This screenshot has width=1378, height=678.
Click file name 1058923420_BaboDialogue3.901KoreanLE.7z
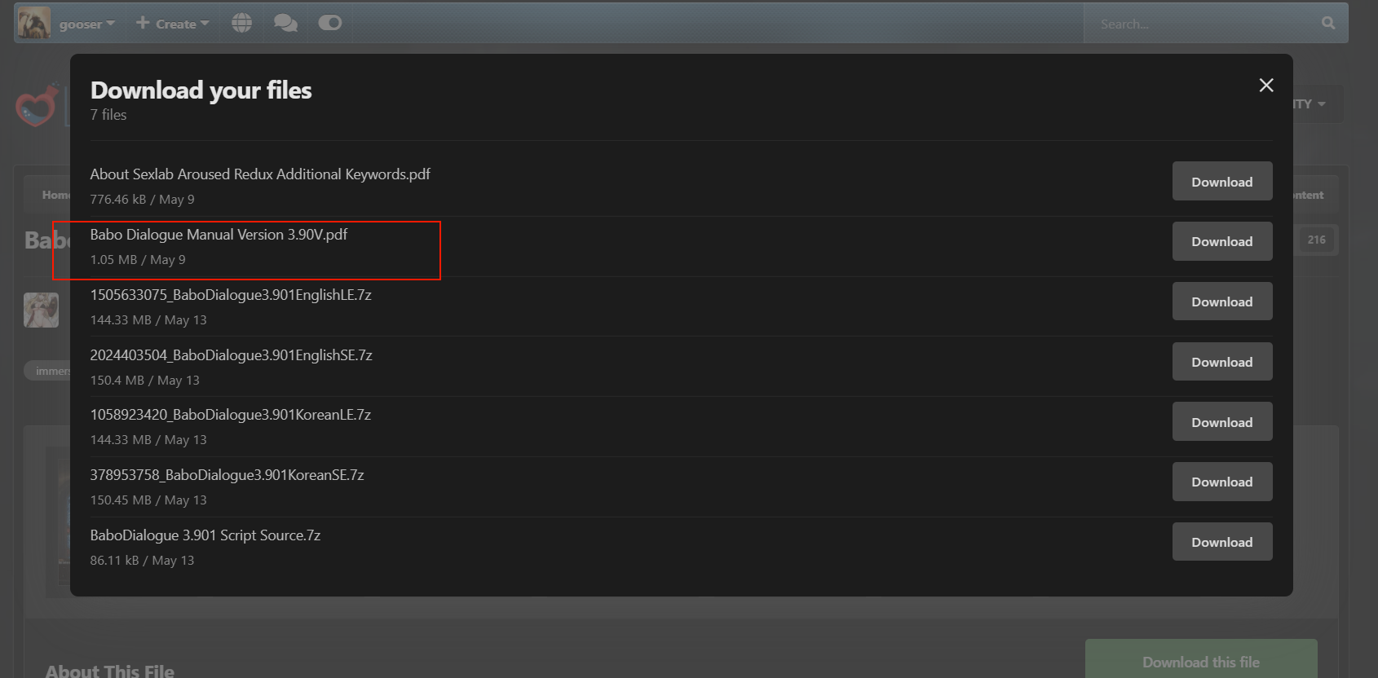(x=230, y=415)
